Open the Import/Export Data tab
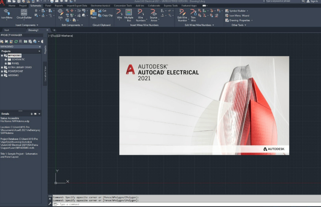 click(77, 6)
